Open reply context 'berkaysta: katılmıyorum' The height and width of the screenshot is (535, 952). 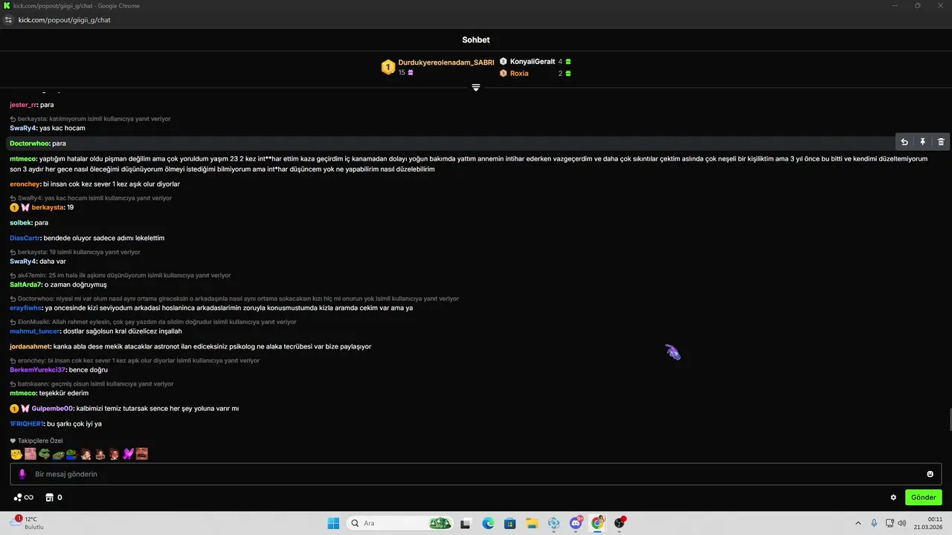90,119
